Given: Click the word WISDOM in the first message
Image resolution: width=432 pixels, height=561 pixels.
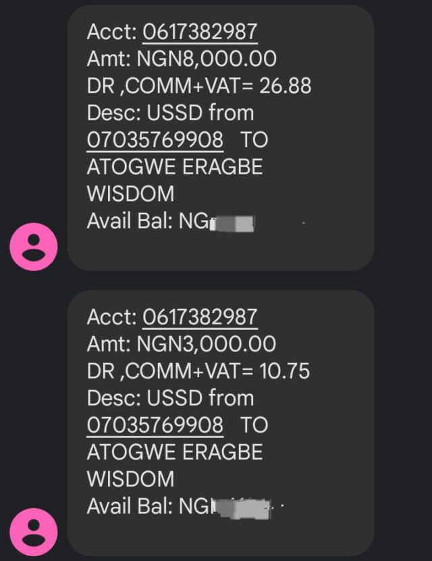Looking at the screenshot, I should [x=130, y=194].
